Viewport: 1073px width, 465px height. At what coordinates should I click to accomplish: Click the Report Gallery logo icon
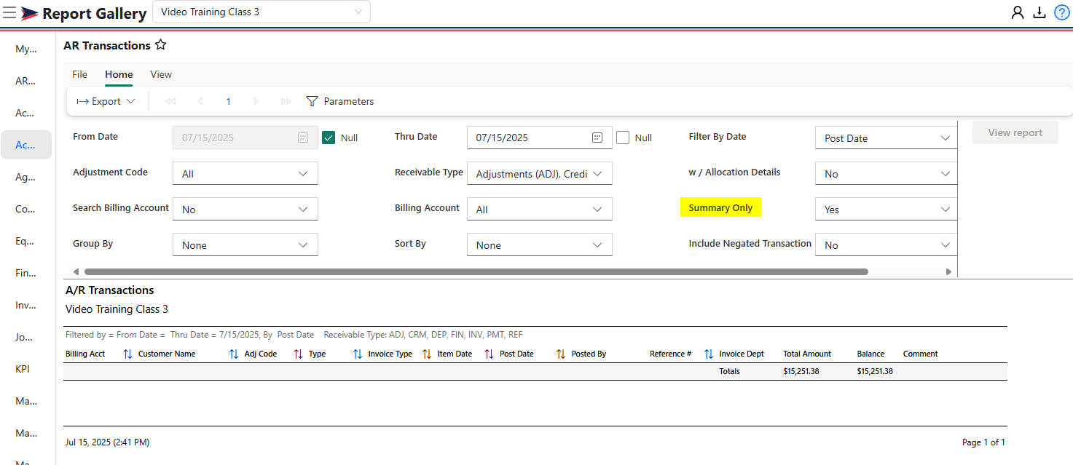click(30, 12)
